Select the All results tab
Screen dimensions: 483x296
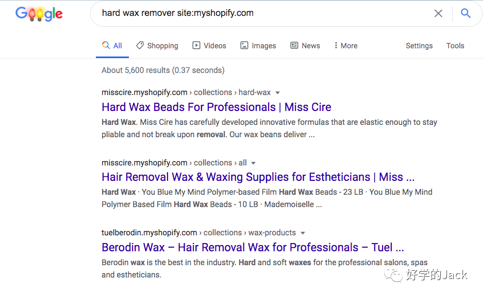click(112, 46)
